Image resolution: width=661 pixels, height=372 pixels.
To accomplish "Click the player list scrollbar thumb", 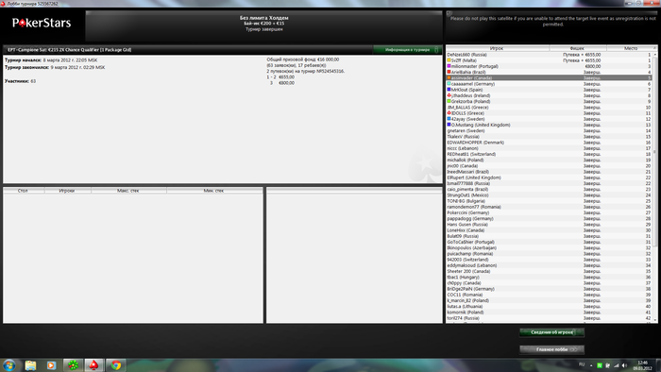I will pos(654,152).
